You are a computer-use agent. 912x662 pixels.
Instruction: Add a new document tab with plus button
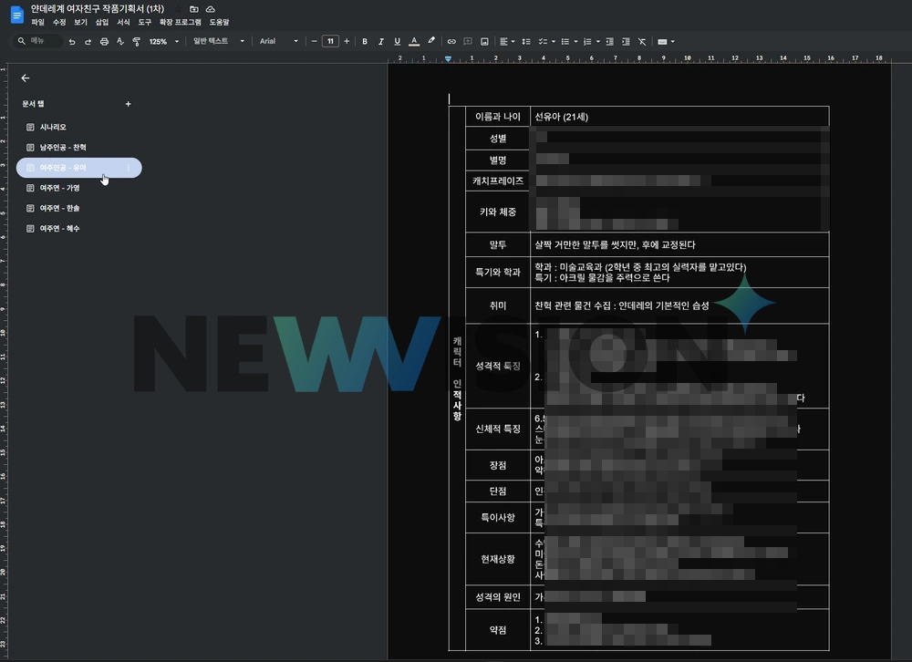pos(128,104)
